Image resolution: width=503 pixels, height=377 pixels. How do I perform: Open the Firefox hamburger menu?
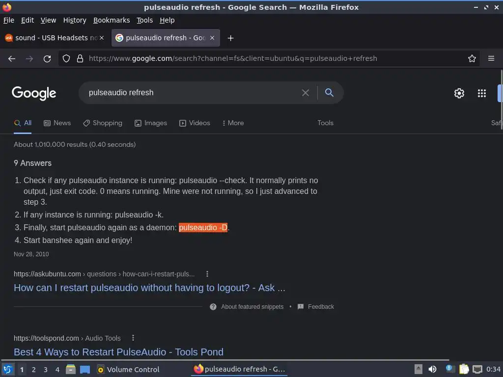tap(491, 58)
